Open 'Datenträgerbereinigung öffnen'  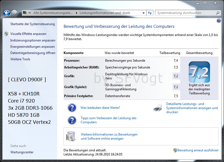click(x=33, y=53)
